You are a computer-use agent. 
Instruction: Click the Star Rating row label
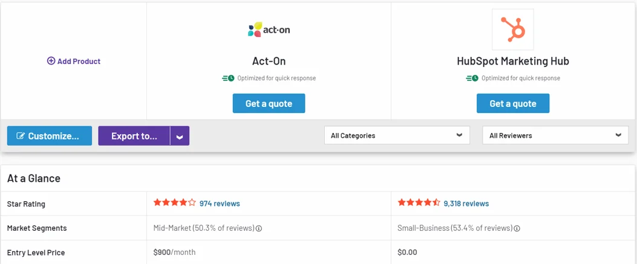click(x=26, y=204)
